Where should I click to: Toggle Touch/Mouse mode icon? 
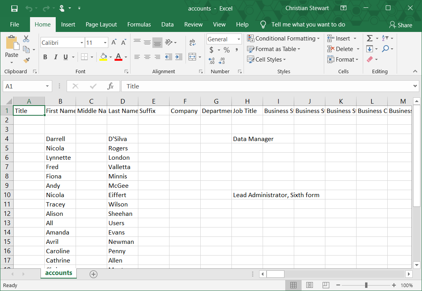pos(62,8)
